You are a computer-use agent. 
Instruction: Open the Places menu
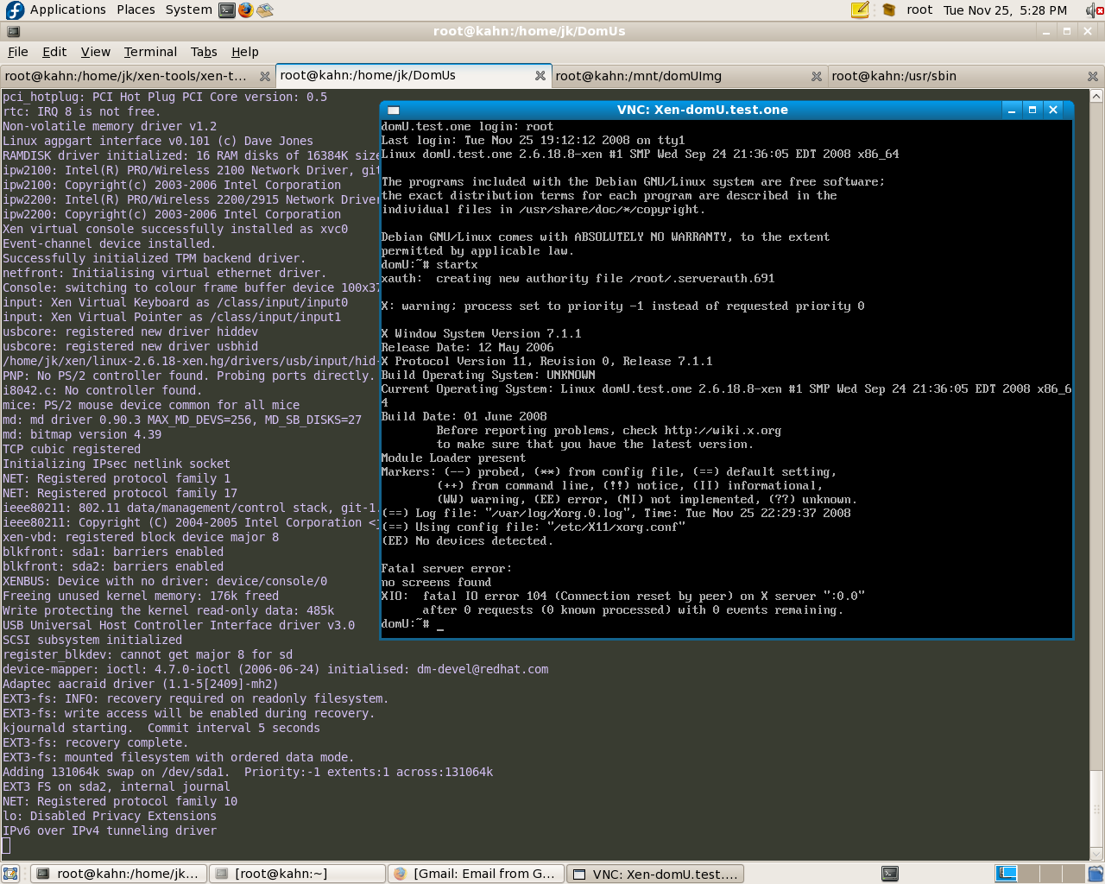(136, 9)
